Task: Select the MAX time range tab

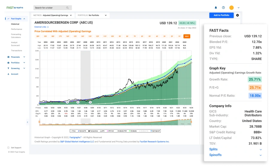Action: point(187,36)
